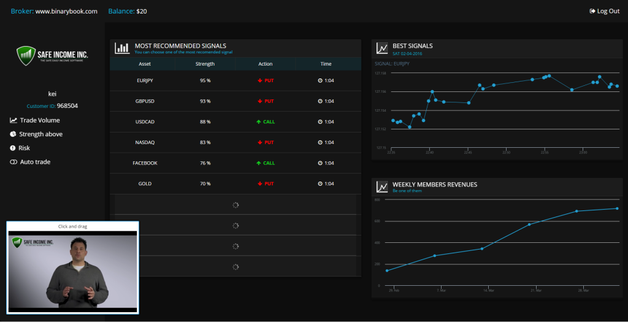Click the clock icon in USDCAD row
Image resolution: width=628 pixels, height=322 pixels.
pos(320,122)
